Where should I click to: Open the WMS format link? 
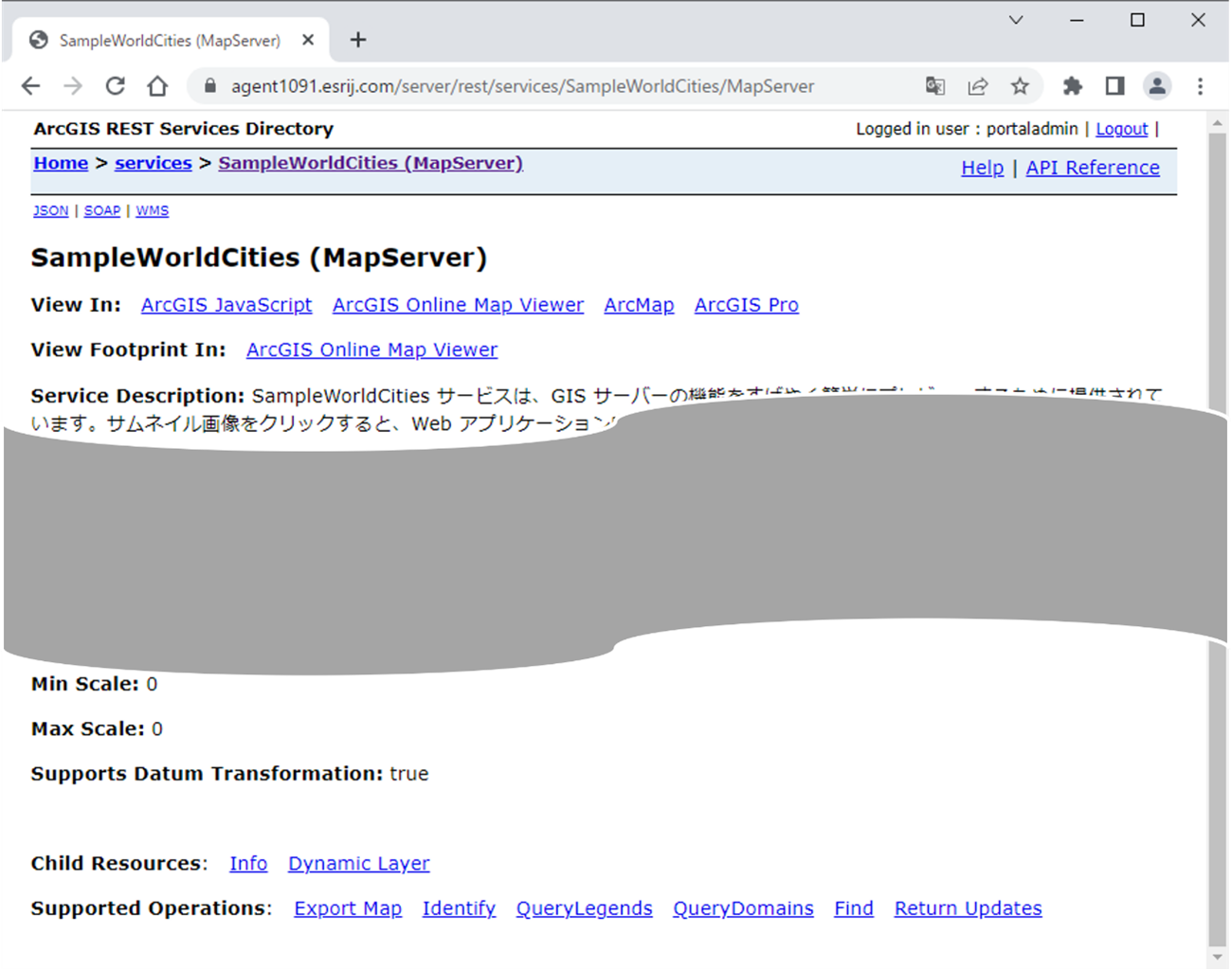pos(153,210)
